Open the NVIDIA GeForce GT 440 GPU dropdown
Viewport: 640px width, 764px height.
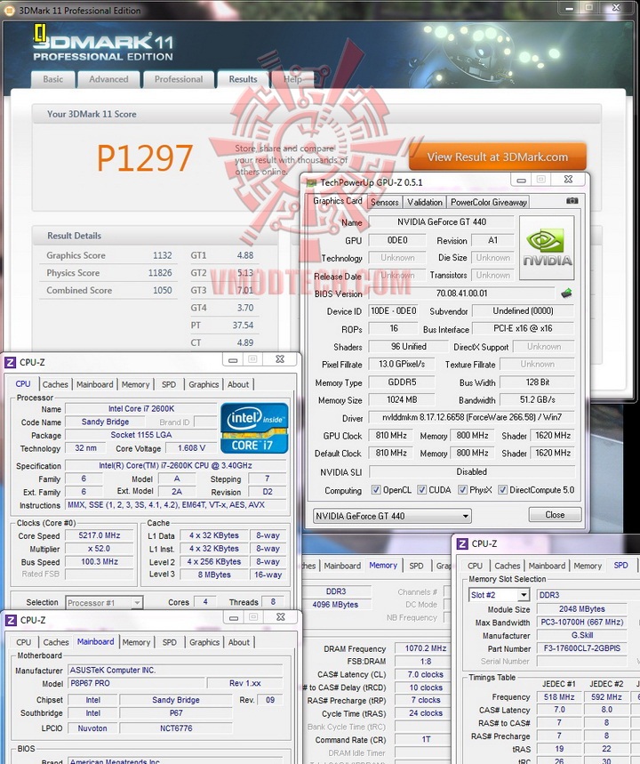(x=392, y=516)
